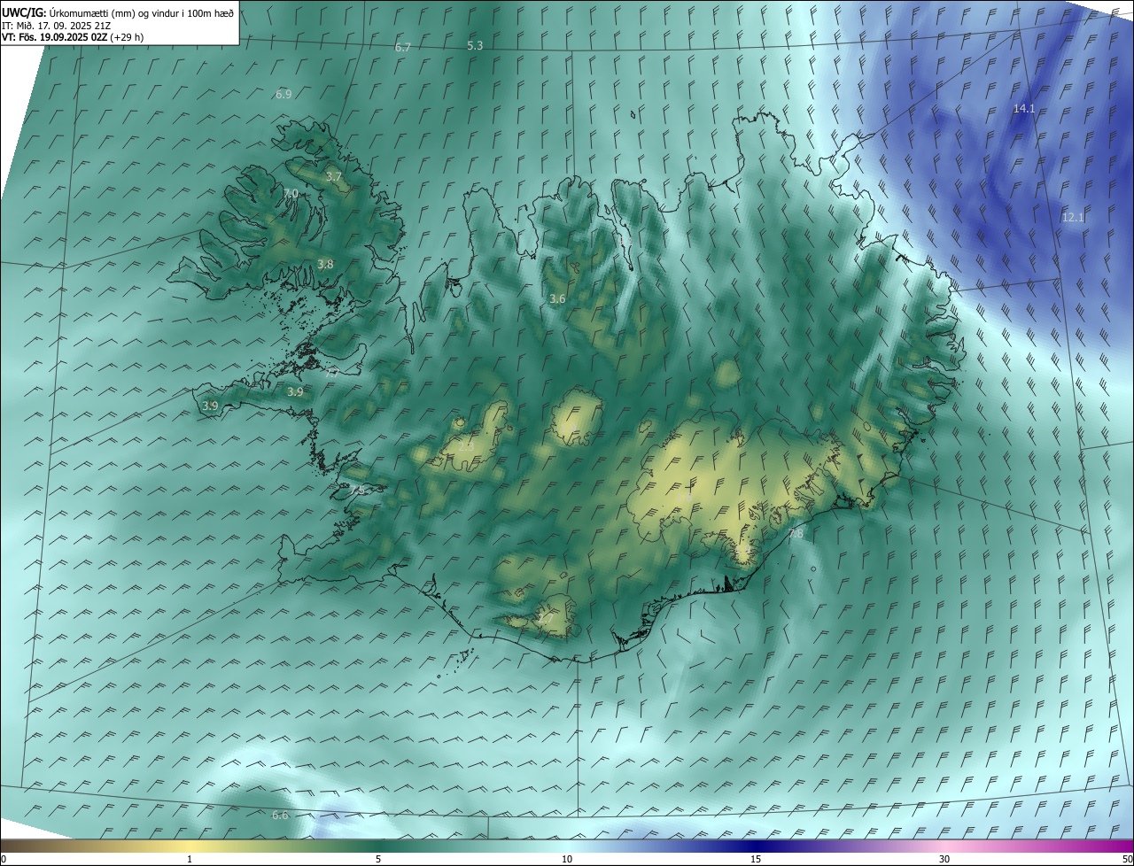Image resolution: width=1134 pixels, height=866 pixels.
Task: Click the 0 tick on the color scale
Action: coord(4,859)
